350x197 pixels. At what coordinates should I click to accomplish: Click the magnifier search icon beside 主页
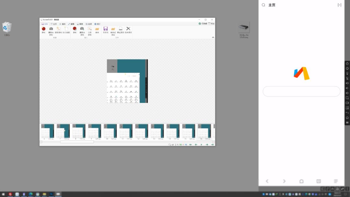[x=263, y=5]
